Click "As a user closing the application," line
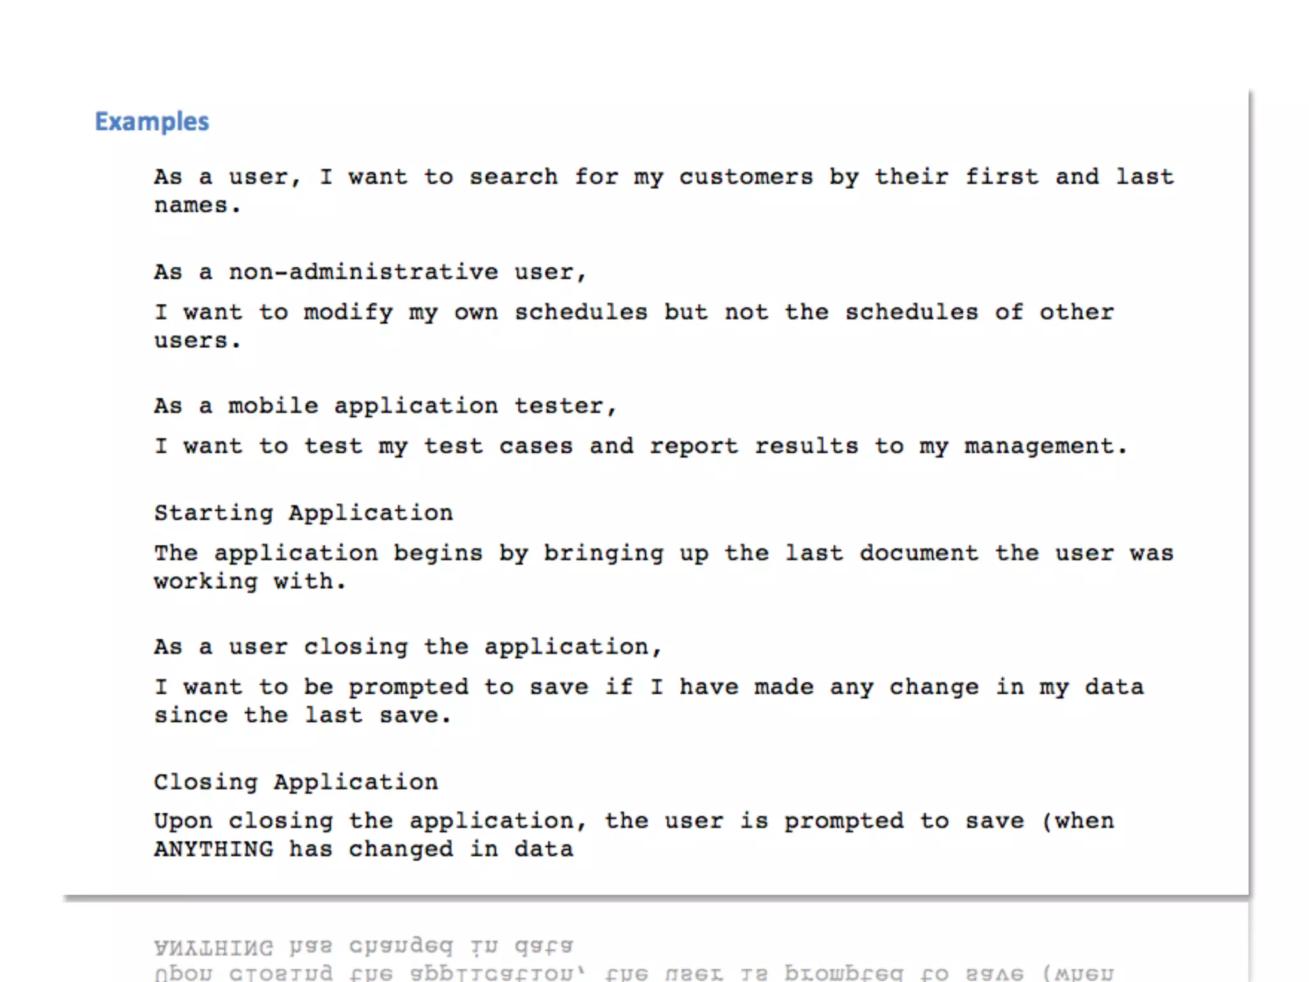1309x982 pixels. [x=408, y=647]
